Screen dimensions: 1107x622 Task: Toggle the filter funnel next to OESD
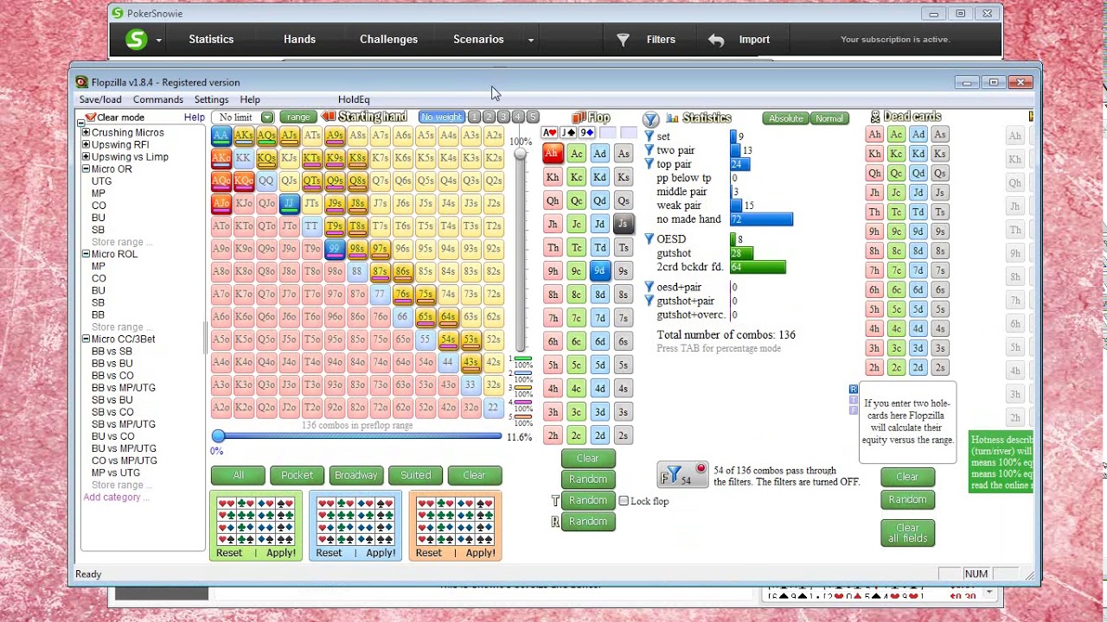649,239
